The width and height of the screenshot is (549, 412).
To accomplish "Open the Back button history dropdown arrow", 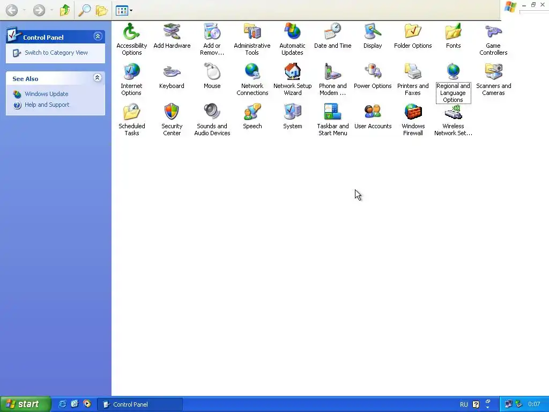I will 24,10.
